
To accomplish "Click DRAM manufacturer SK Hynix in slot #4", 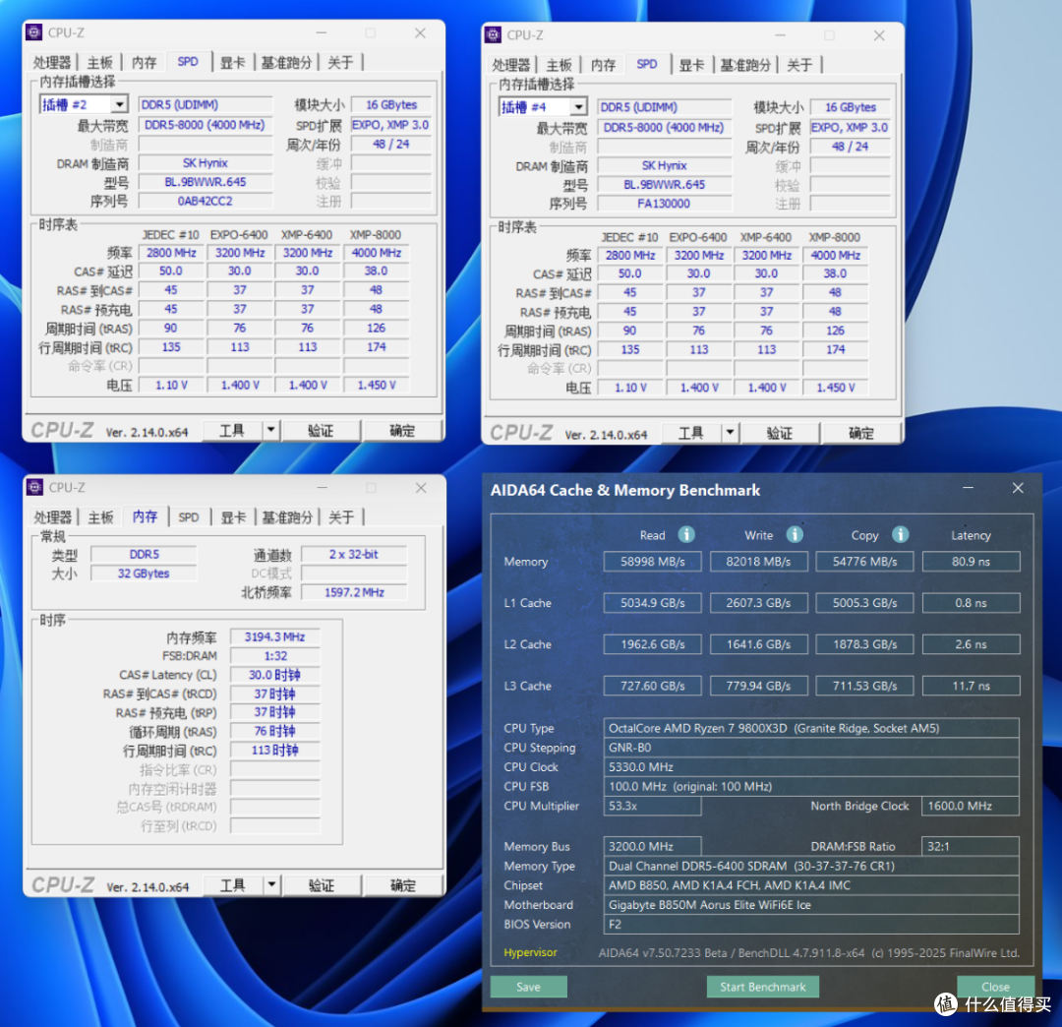I will (665, 165).
